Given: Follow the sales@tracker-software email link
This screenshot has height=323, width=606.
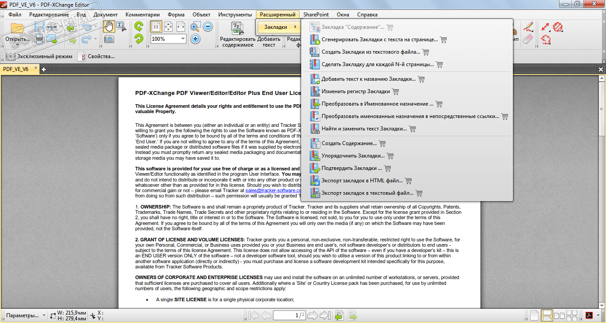Looking at the screenshot, I should tap(273, 190).
